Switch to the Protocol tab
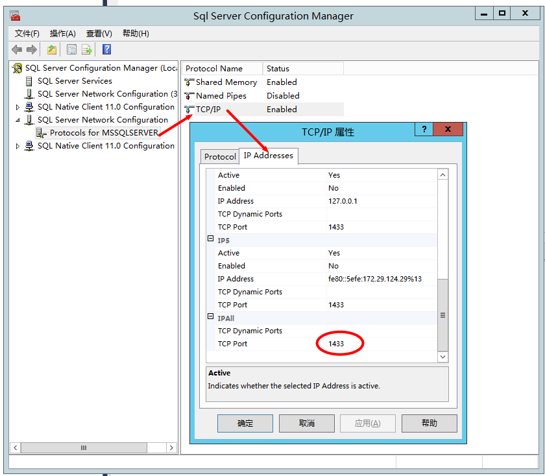 click(x=220, y=157)
